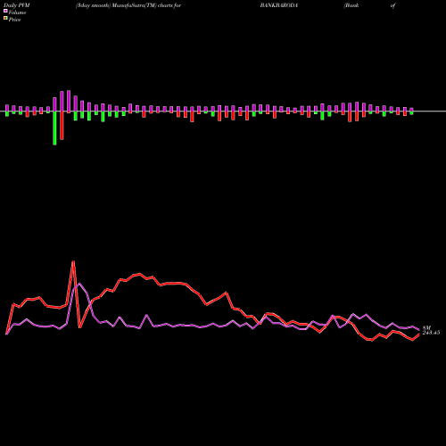Click the peak of the red price line
446x446 pixels.
click(x=73, y=261)
